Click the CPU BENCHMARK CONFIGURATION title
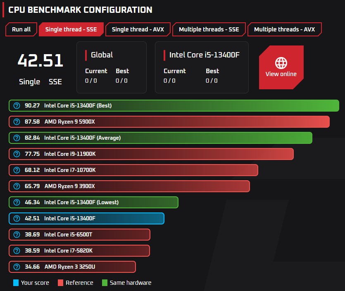The height and width of the screenshot is (291, 345). [x=80, y=10]
